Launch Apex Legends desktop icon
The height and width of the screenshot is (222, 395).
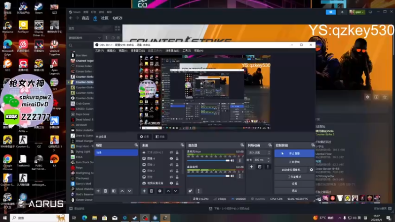pyautogui.click(x=54, y=67)
